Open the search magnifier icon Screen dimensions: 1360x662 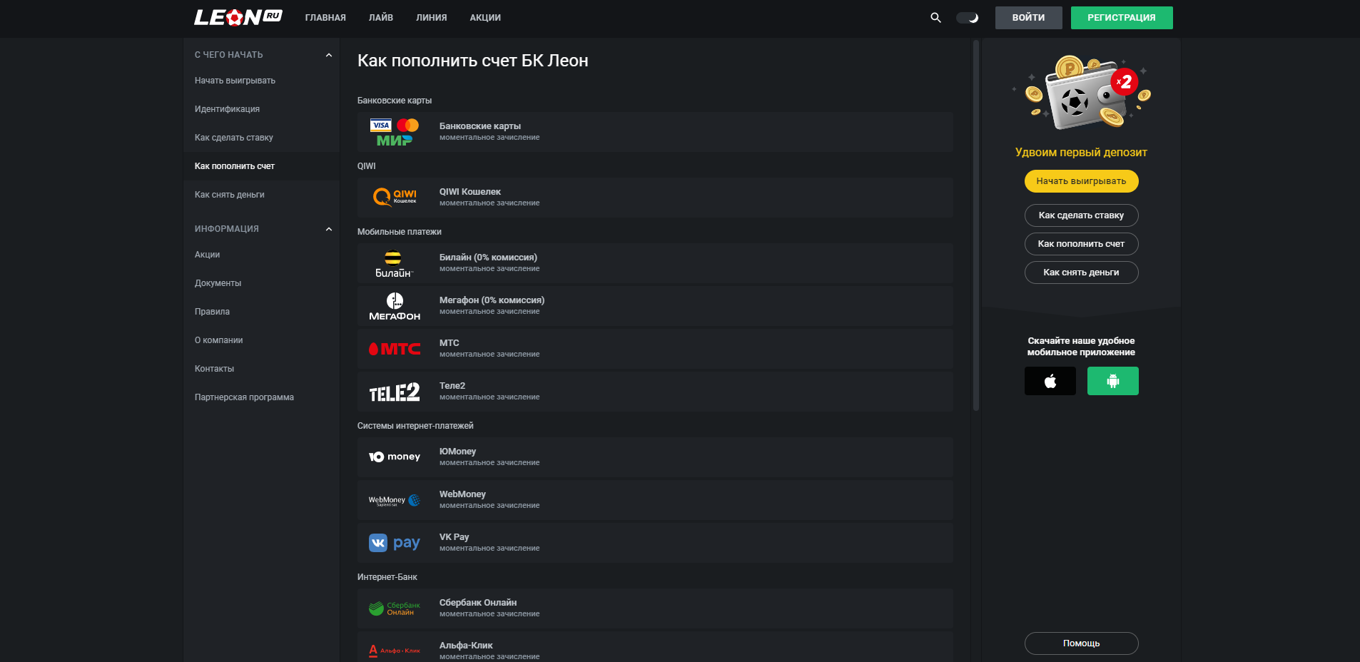[935, 18]
